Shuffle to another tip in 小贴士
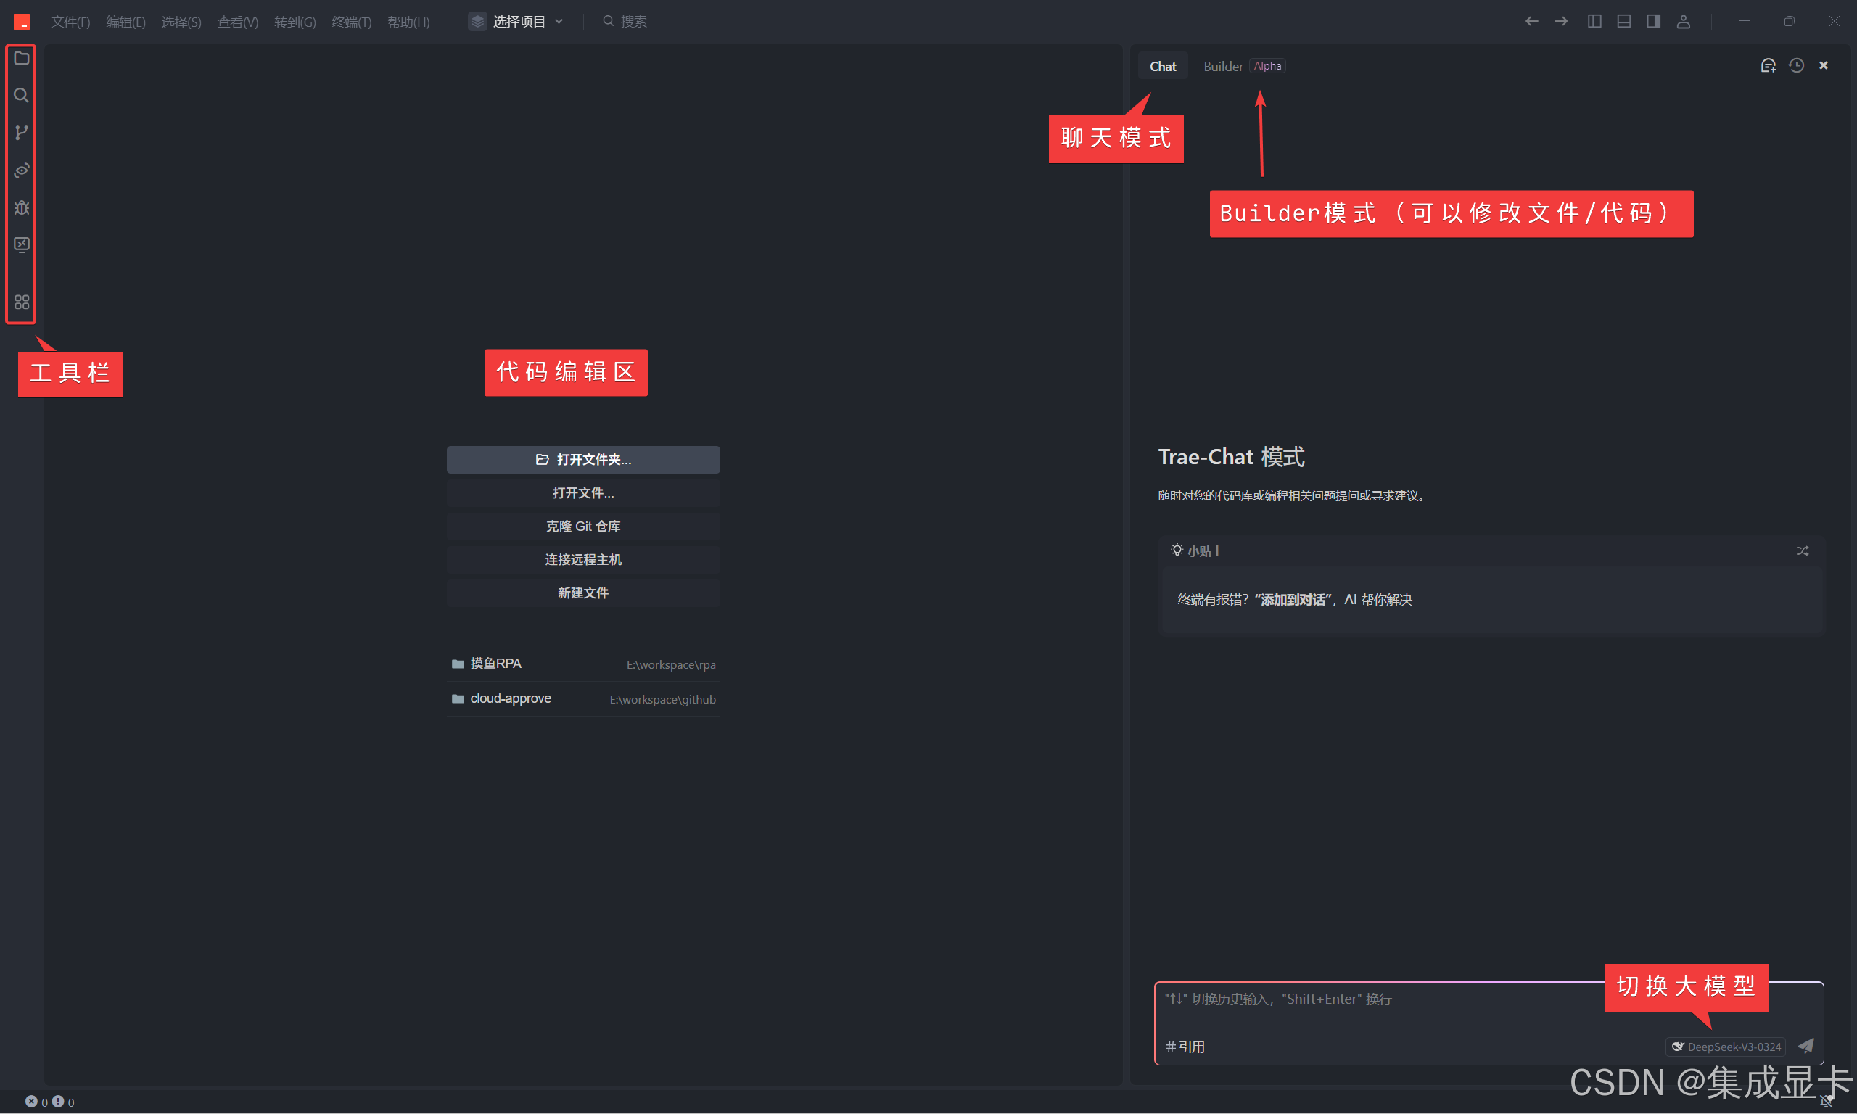 point(1802,551)
